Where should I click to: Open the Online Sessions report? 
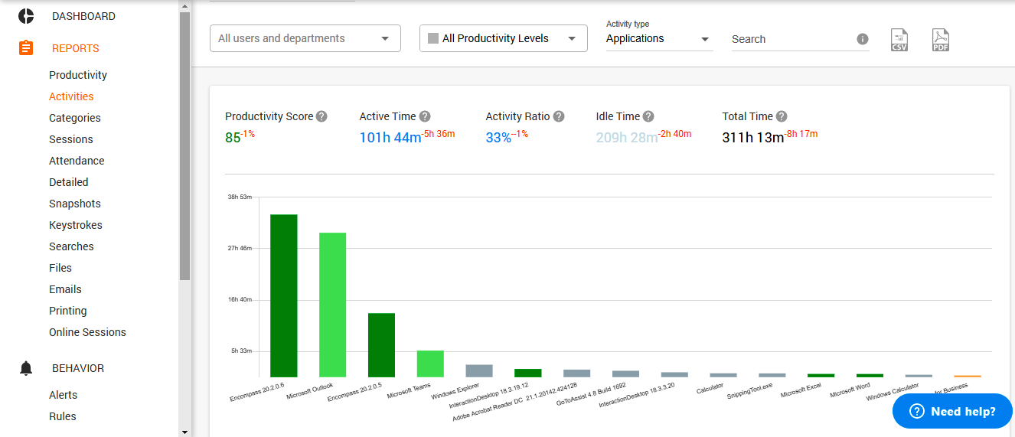tap(87, 332)
